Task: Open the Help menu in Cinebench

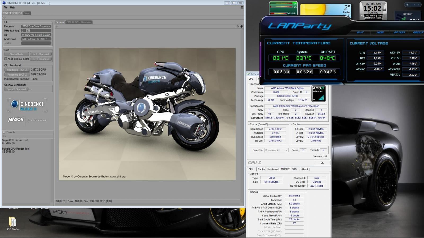Action: coord(12,7)
